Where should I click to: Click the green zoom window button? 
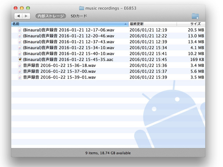[28, 8]
